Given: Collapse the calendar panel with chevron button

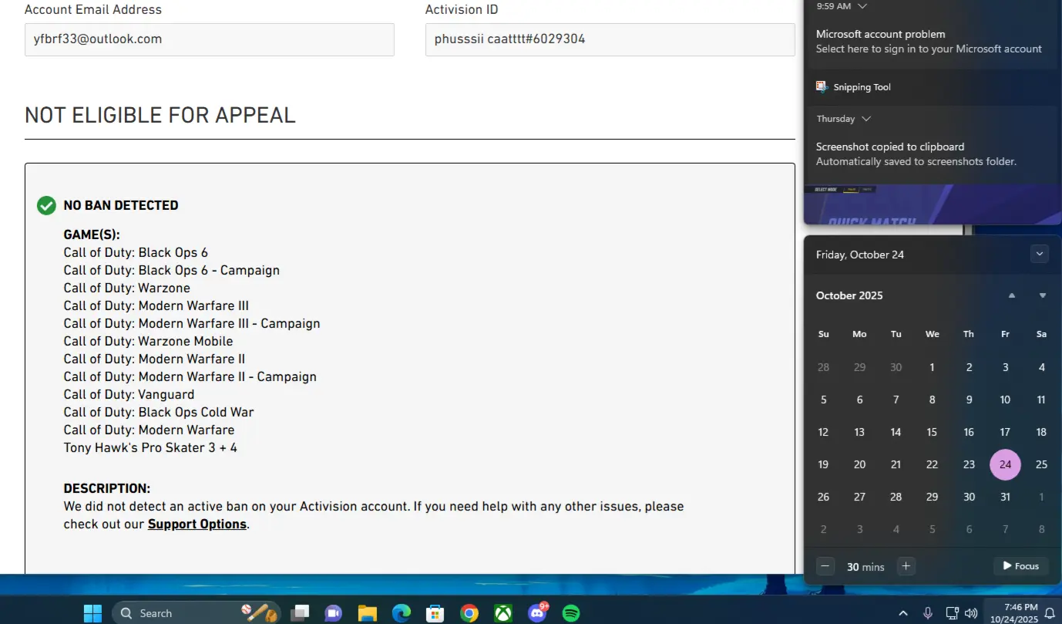Looking at the screenshot, I should [x=1040, y=254].
